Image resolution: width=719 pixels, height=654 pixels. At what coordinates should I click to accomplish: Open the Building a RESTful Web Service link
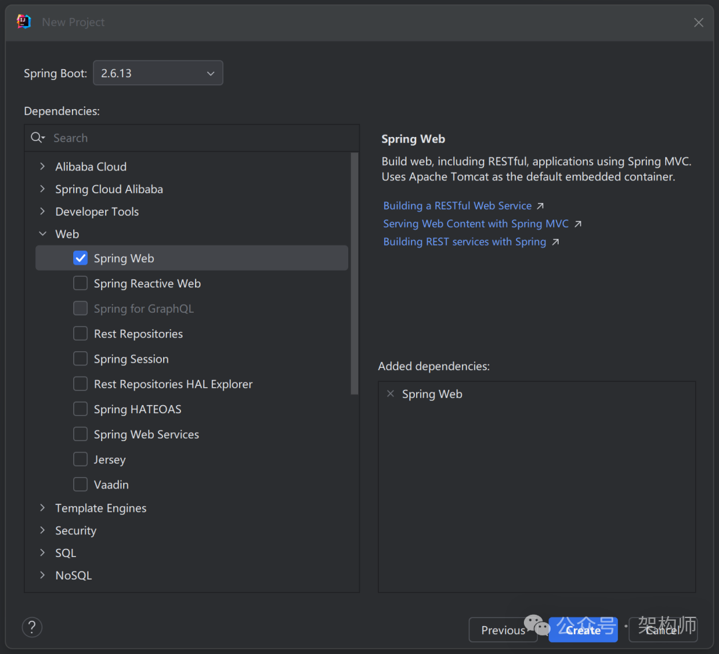[x=457, y=206]
